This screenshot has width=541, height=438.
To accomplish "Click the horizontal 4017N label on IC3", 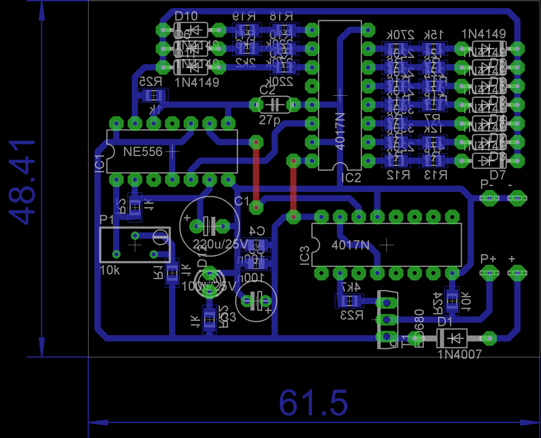I will pyautogui.click(x=350, y=245).
